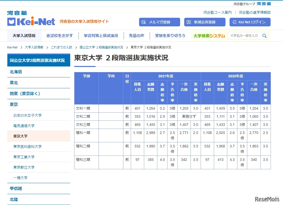Type in the 大学名 search input field
This screenshot has height=205, width=283.
tap(244, 36)
